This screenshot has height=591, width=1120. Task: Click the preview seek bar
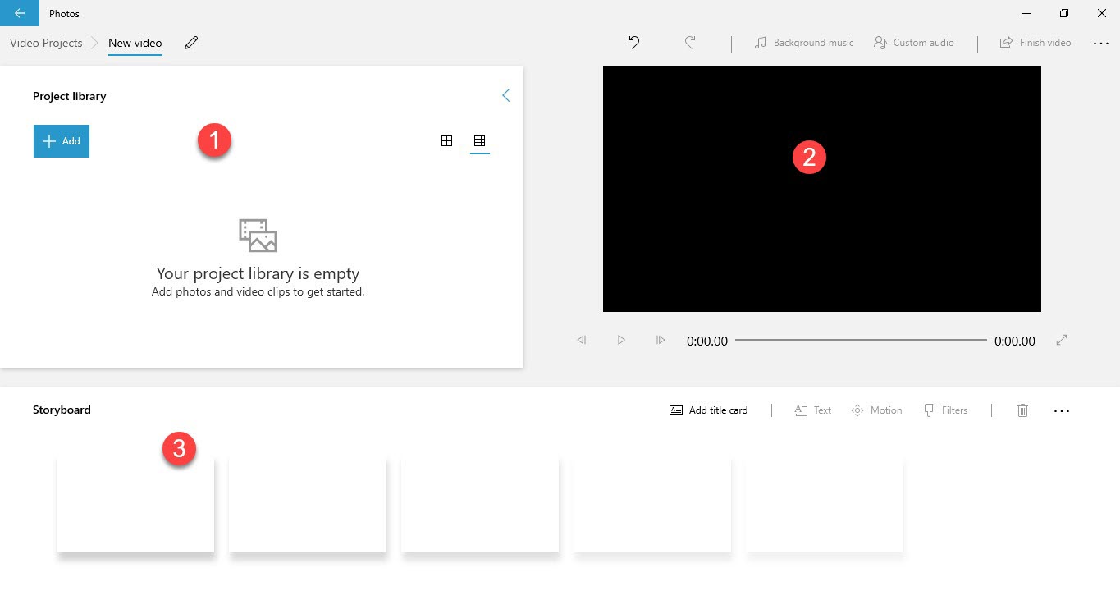coord(861,340)
